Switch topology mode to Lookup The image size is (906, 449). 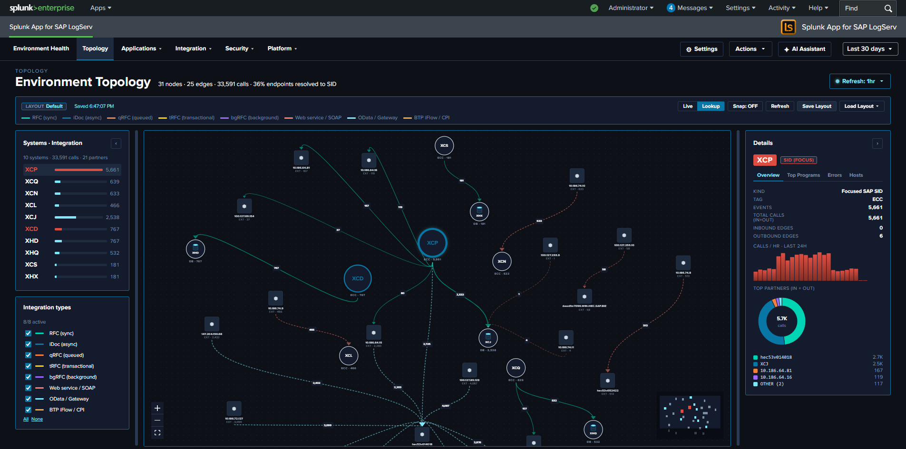click(711, 106)
